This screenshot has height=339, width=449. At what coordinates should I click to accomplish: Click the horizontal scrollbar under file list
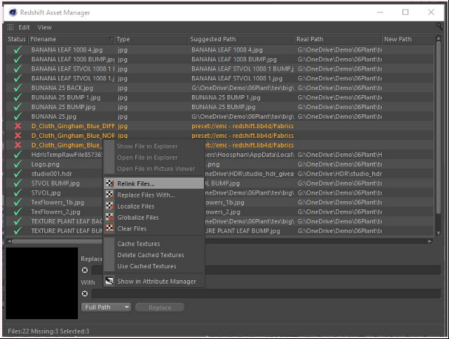pyautogui.click(x=58, y=242)
